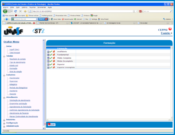Expand the Configuração tree node
This screenshot has width=175, height=135.
4,124
